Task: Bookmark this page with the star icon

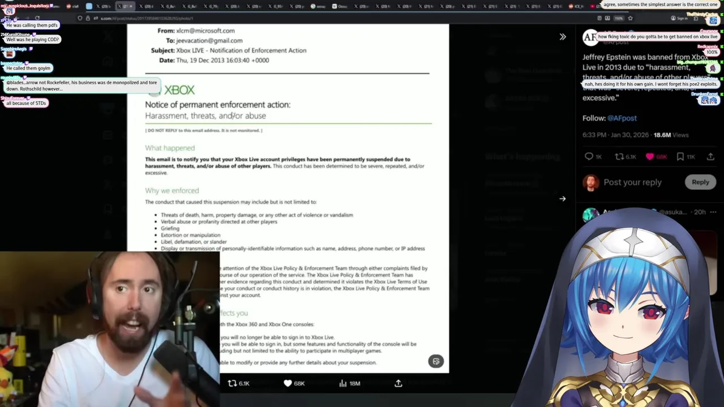Action: coord(630,18)
